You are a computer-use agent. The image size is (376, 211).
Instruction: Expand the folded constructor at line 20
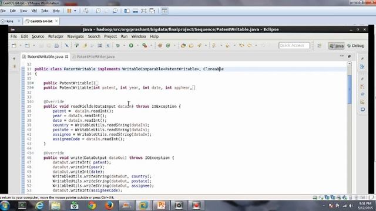pos(33,88)
